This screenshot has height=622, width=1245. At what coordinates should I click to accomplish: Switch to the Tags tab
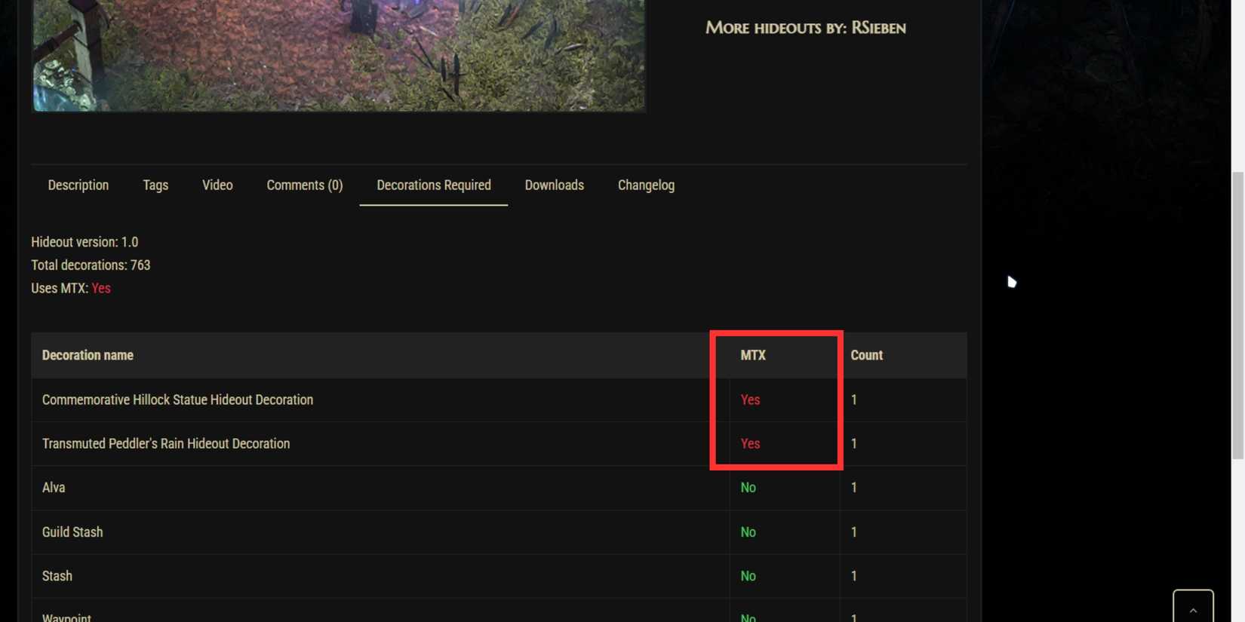point(155,185)
